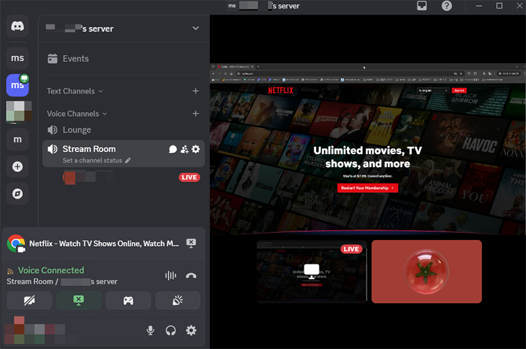Click the LIVE badge beside user
The height and width of the screenshot is (349, 526).
(189, 177)
